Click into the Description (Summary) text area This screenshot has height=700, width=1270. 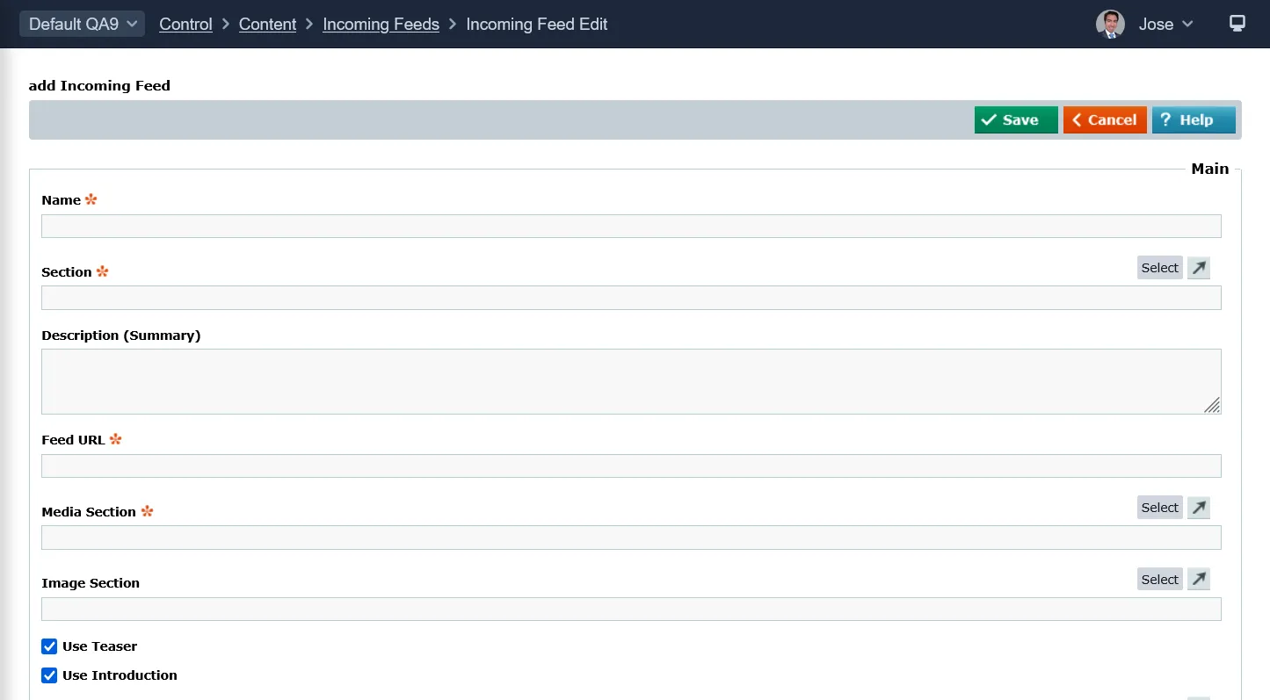click(630, 381)
